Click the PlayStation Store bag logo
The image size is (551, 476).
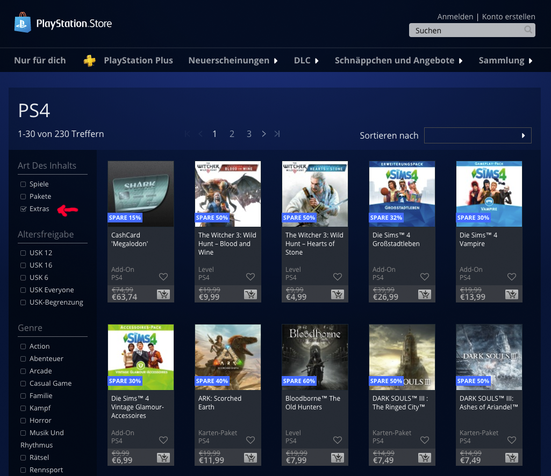(23, 23)
